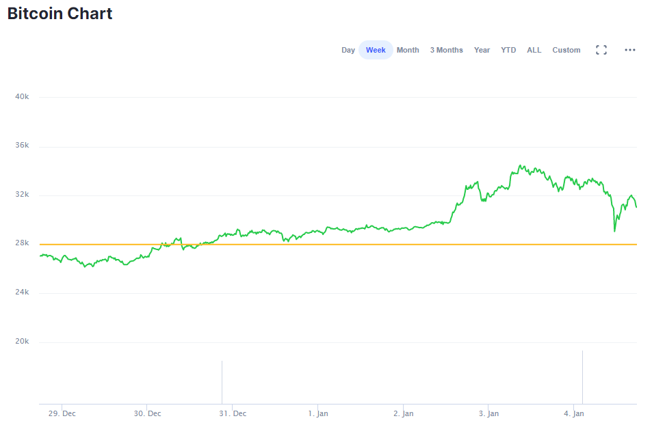The height and width of the screenshot is (425, 652).
Task: Select the YTD range tab
Action: (508, 50)
